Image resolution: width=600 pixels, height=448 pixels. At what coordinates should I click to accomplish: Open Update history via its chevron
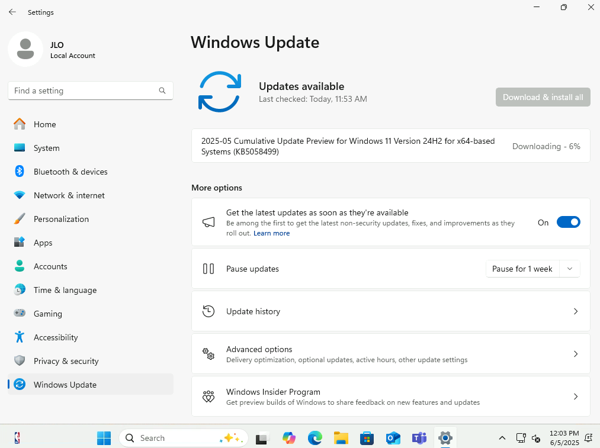(576, 311)
